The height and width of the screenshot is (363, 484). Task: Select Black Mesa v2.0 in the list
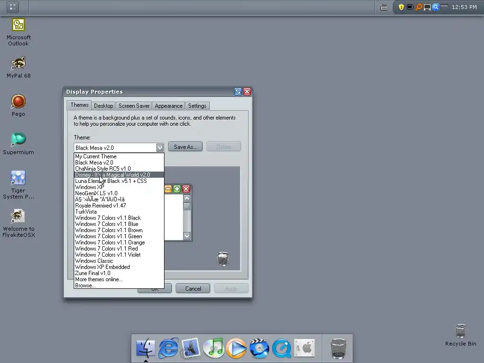click(119, 163)
